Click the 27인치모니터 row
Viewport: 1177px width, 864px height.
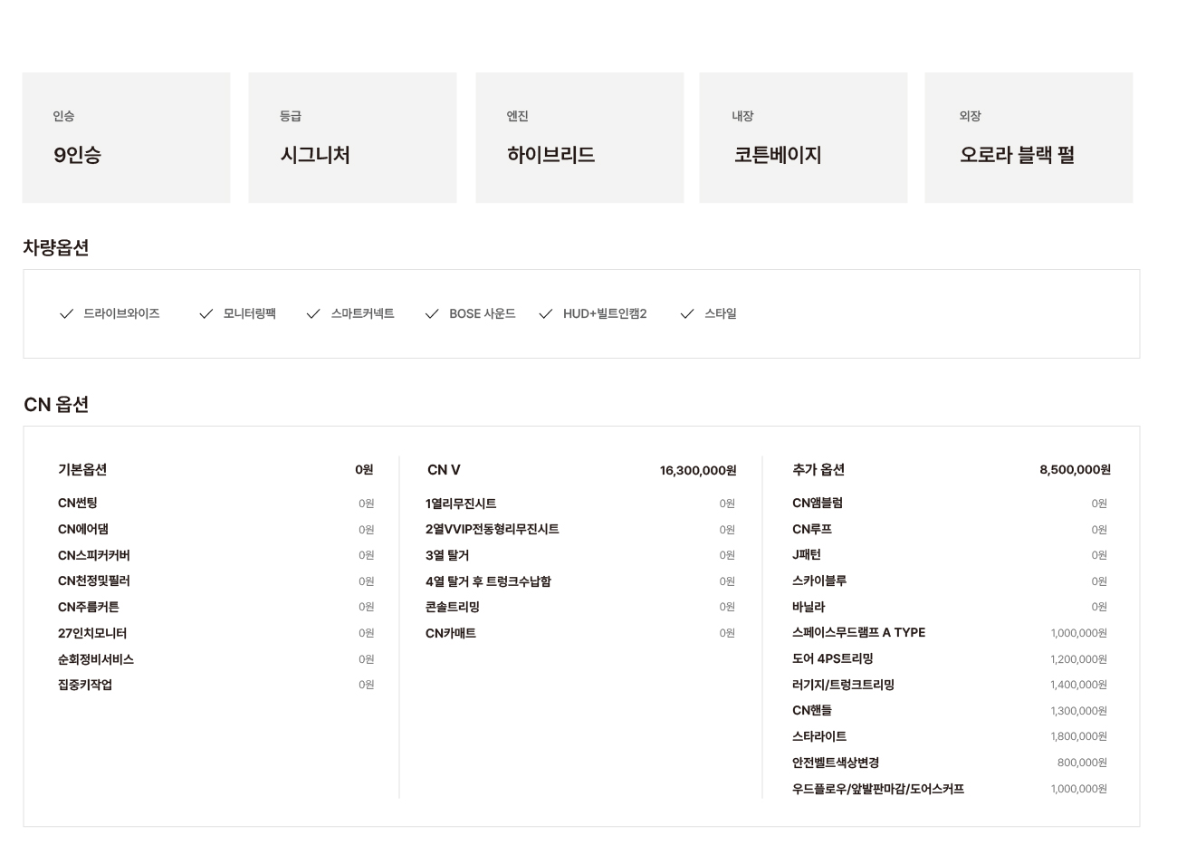(215, 633)
